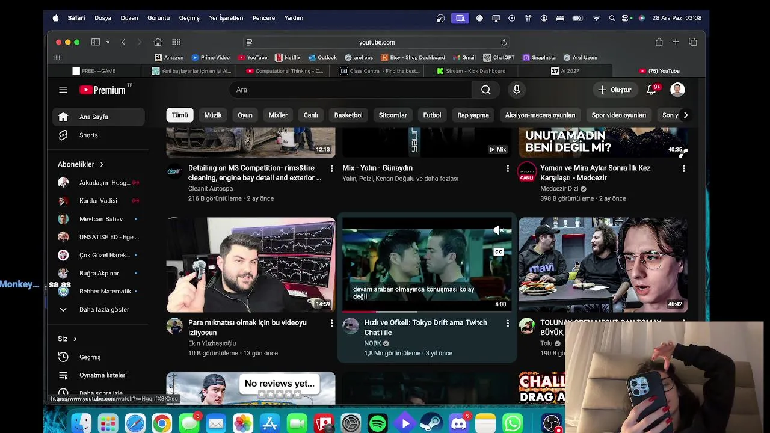This screenshot has height=433, width=770.
Task: Go to Ana Sayfa in sidebar
Action: coord(99,117)
